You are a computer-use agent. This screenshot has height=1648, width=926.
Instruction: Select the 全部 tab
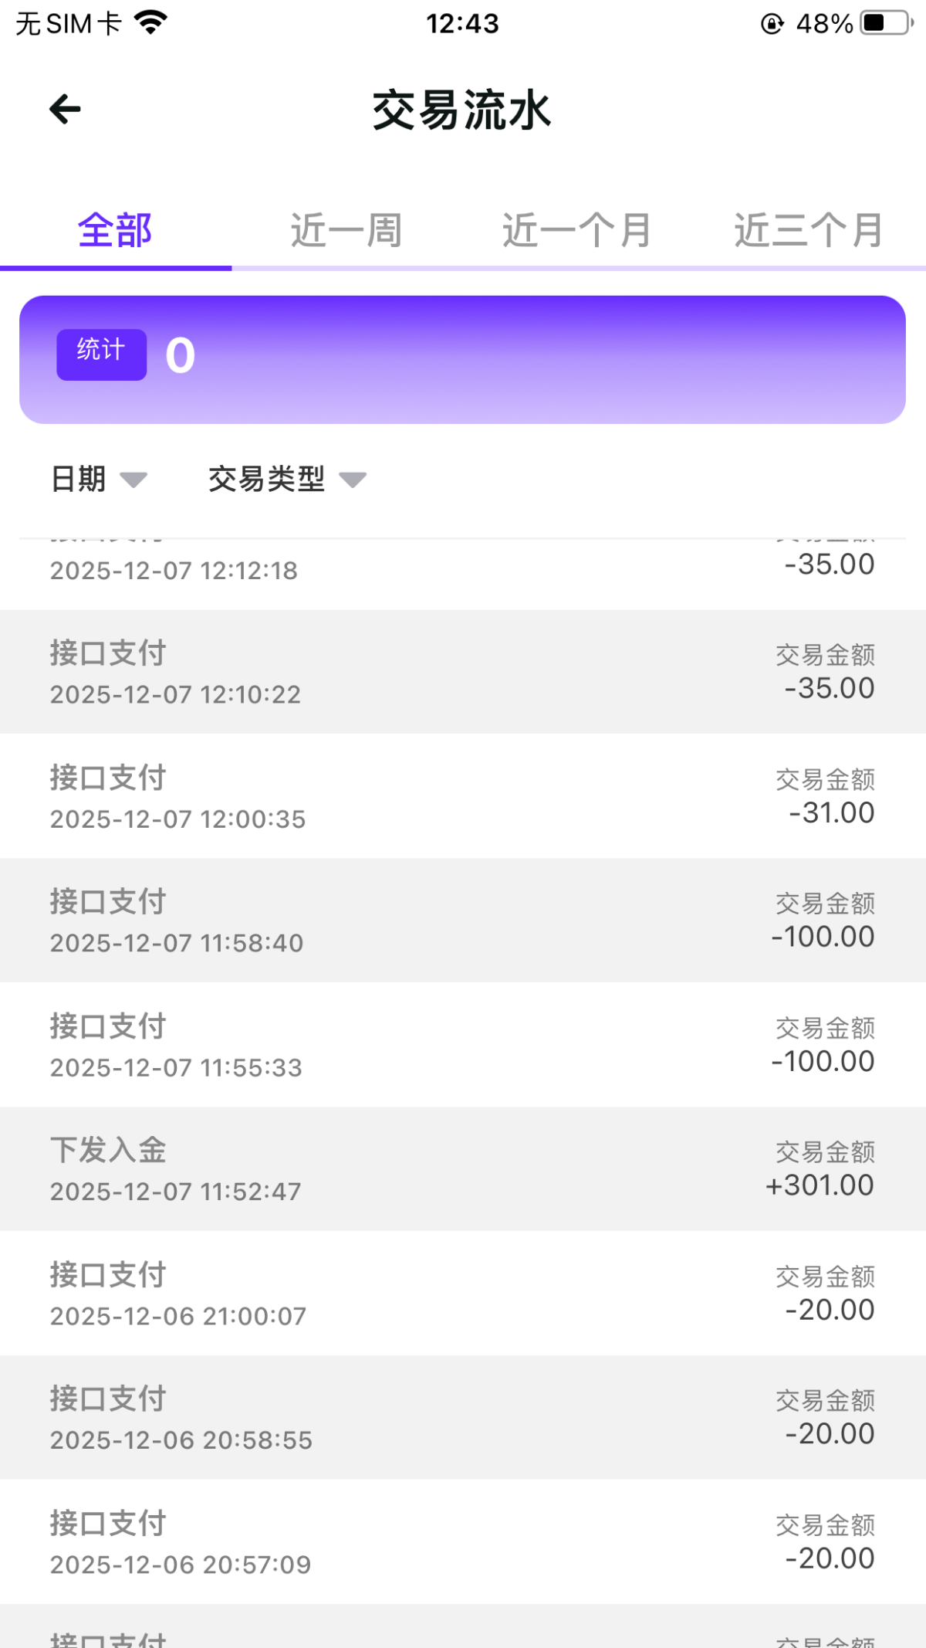pyautogui.click(x=115, y=230)
